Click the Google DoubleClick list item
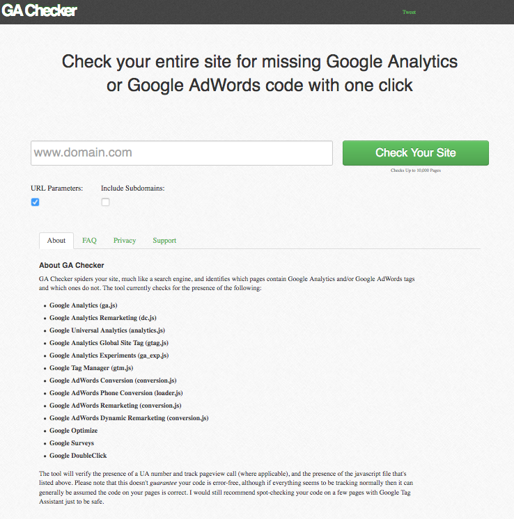This screenshot has width=514, height=519. coord(78,456)
